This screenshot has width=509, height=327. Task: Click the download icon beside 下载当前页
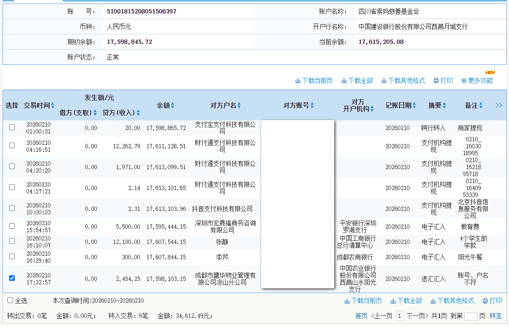[298, 80]
